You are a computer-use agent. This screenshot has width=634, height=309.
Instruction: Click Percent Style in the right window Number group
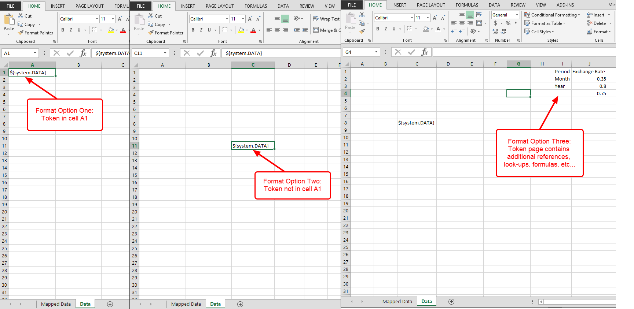(x=508, y=23)
